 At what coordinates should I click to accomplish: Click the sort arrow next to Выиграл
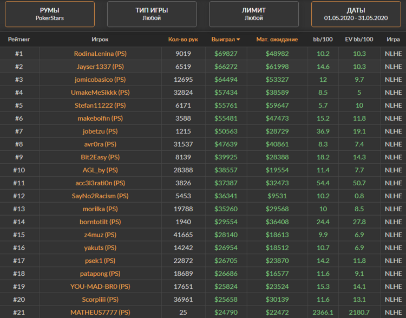(x=238, y=40)
